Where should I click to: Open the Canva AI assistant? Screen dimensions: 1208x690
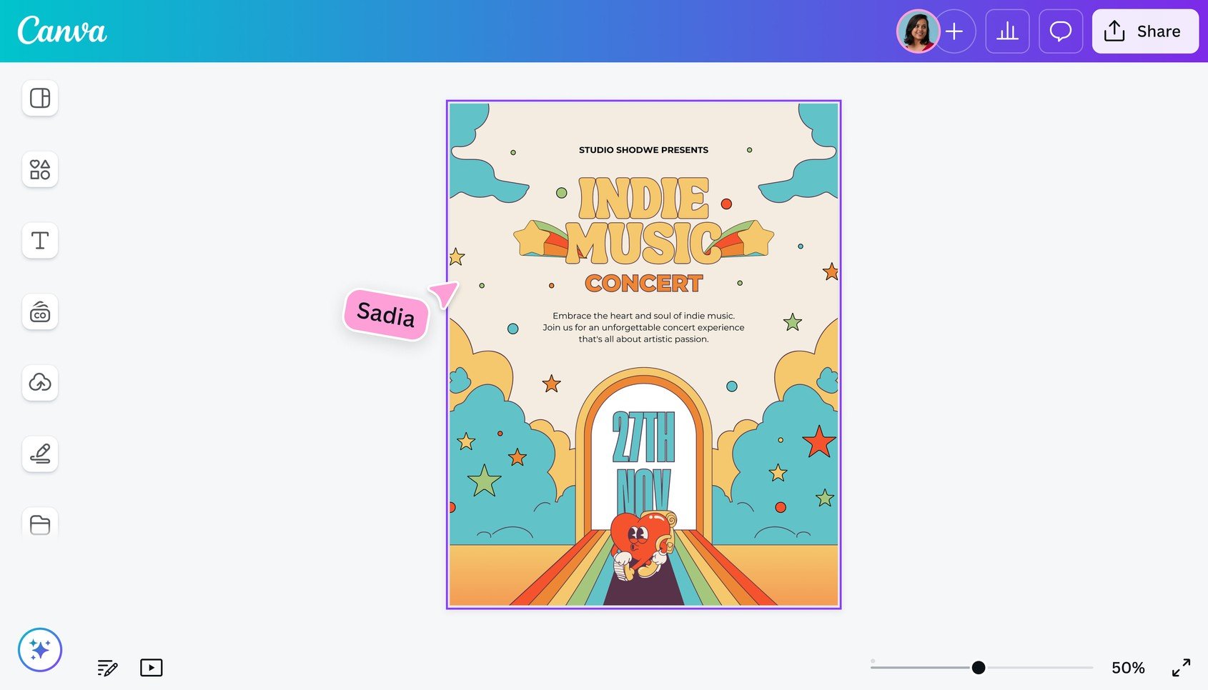point(41,650)
